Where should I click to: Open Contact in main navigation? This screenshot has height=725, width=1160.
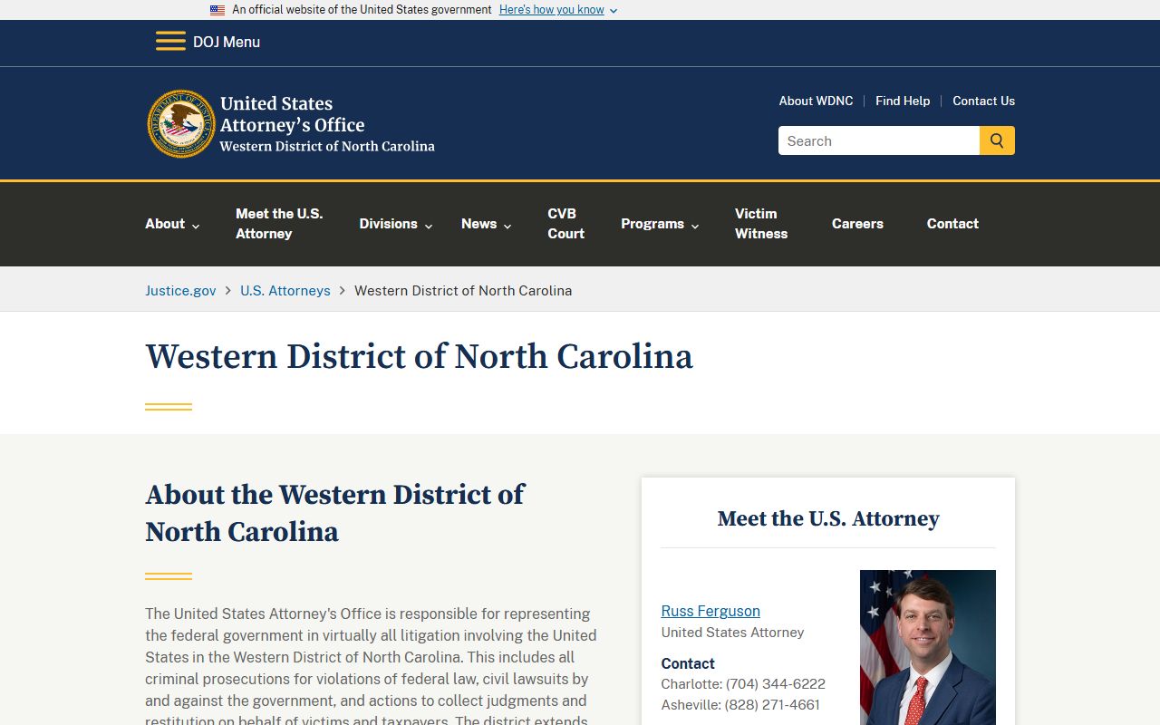952,224
